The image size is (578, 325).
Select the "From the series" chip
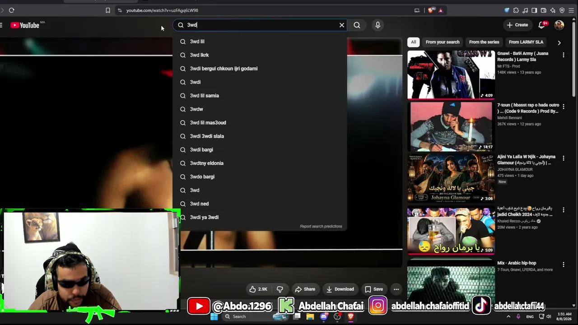pos(484,42)
